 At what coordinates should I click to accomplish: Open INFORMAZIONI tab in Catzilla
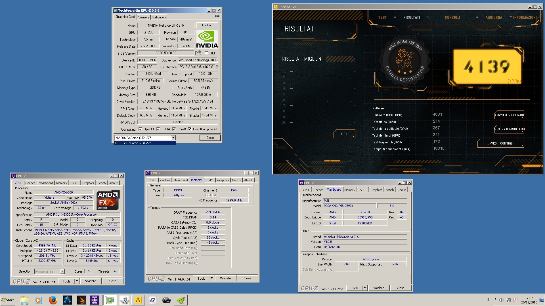point(525,18)
